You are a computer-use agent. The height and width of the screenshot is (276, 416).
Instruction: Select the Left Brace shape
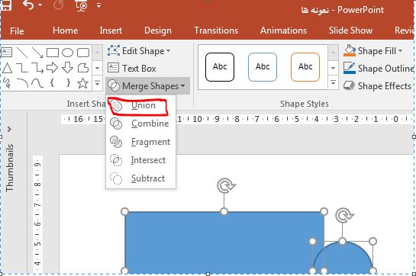click(x=52, y=83)
